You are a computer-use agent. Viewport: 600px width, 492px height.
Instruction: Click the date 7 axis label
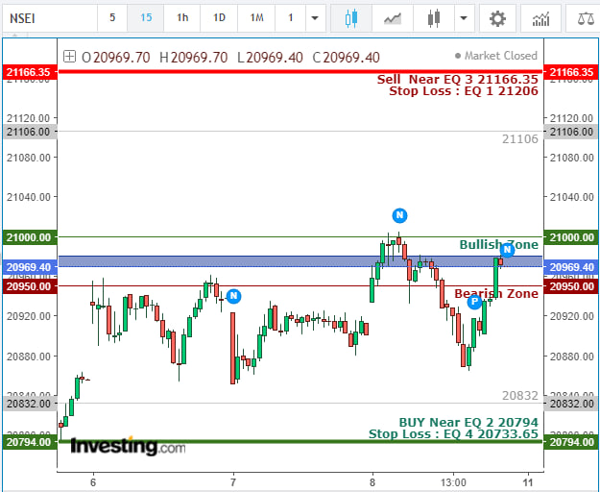233,482
